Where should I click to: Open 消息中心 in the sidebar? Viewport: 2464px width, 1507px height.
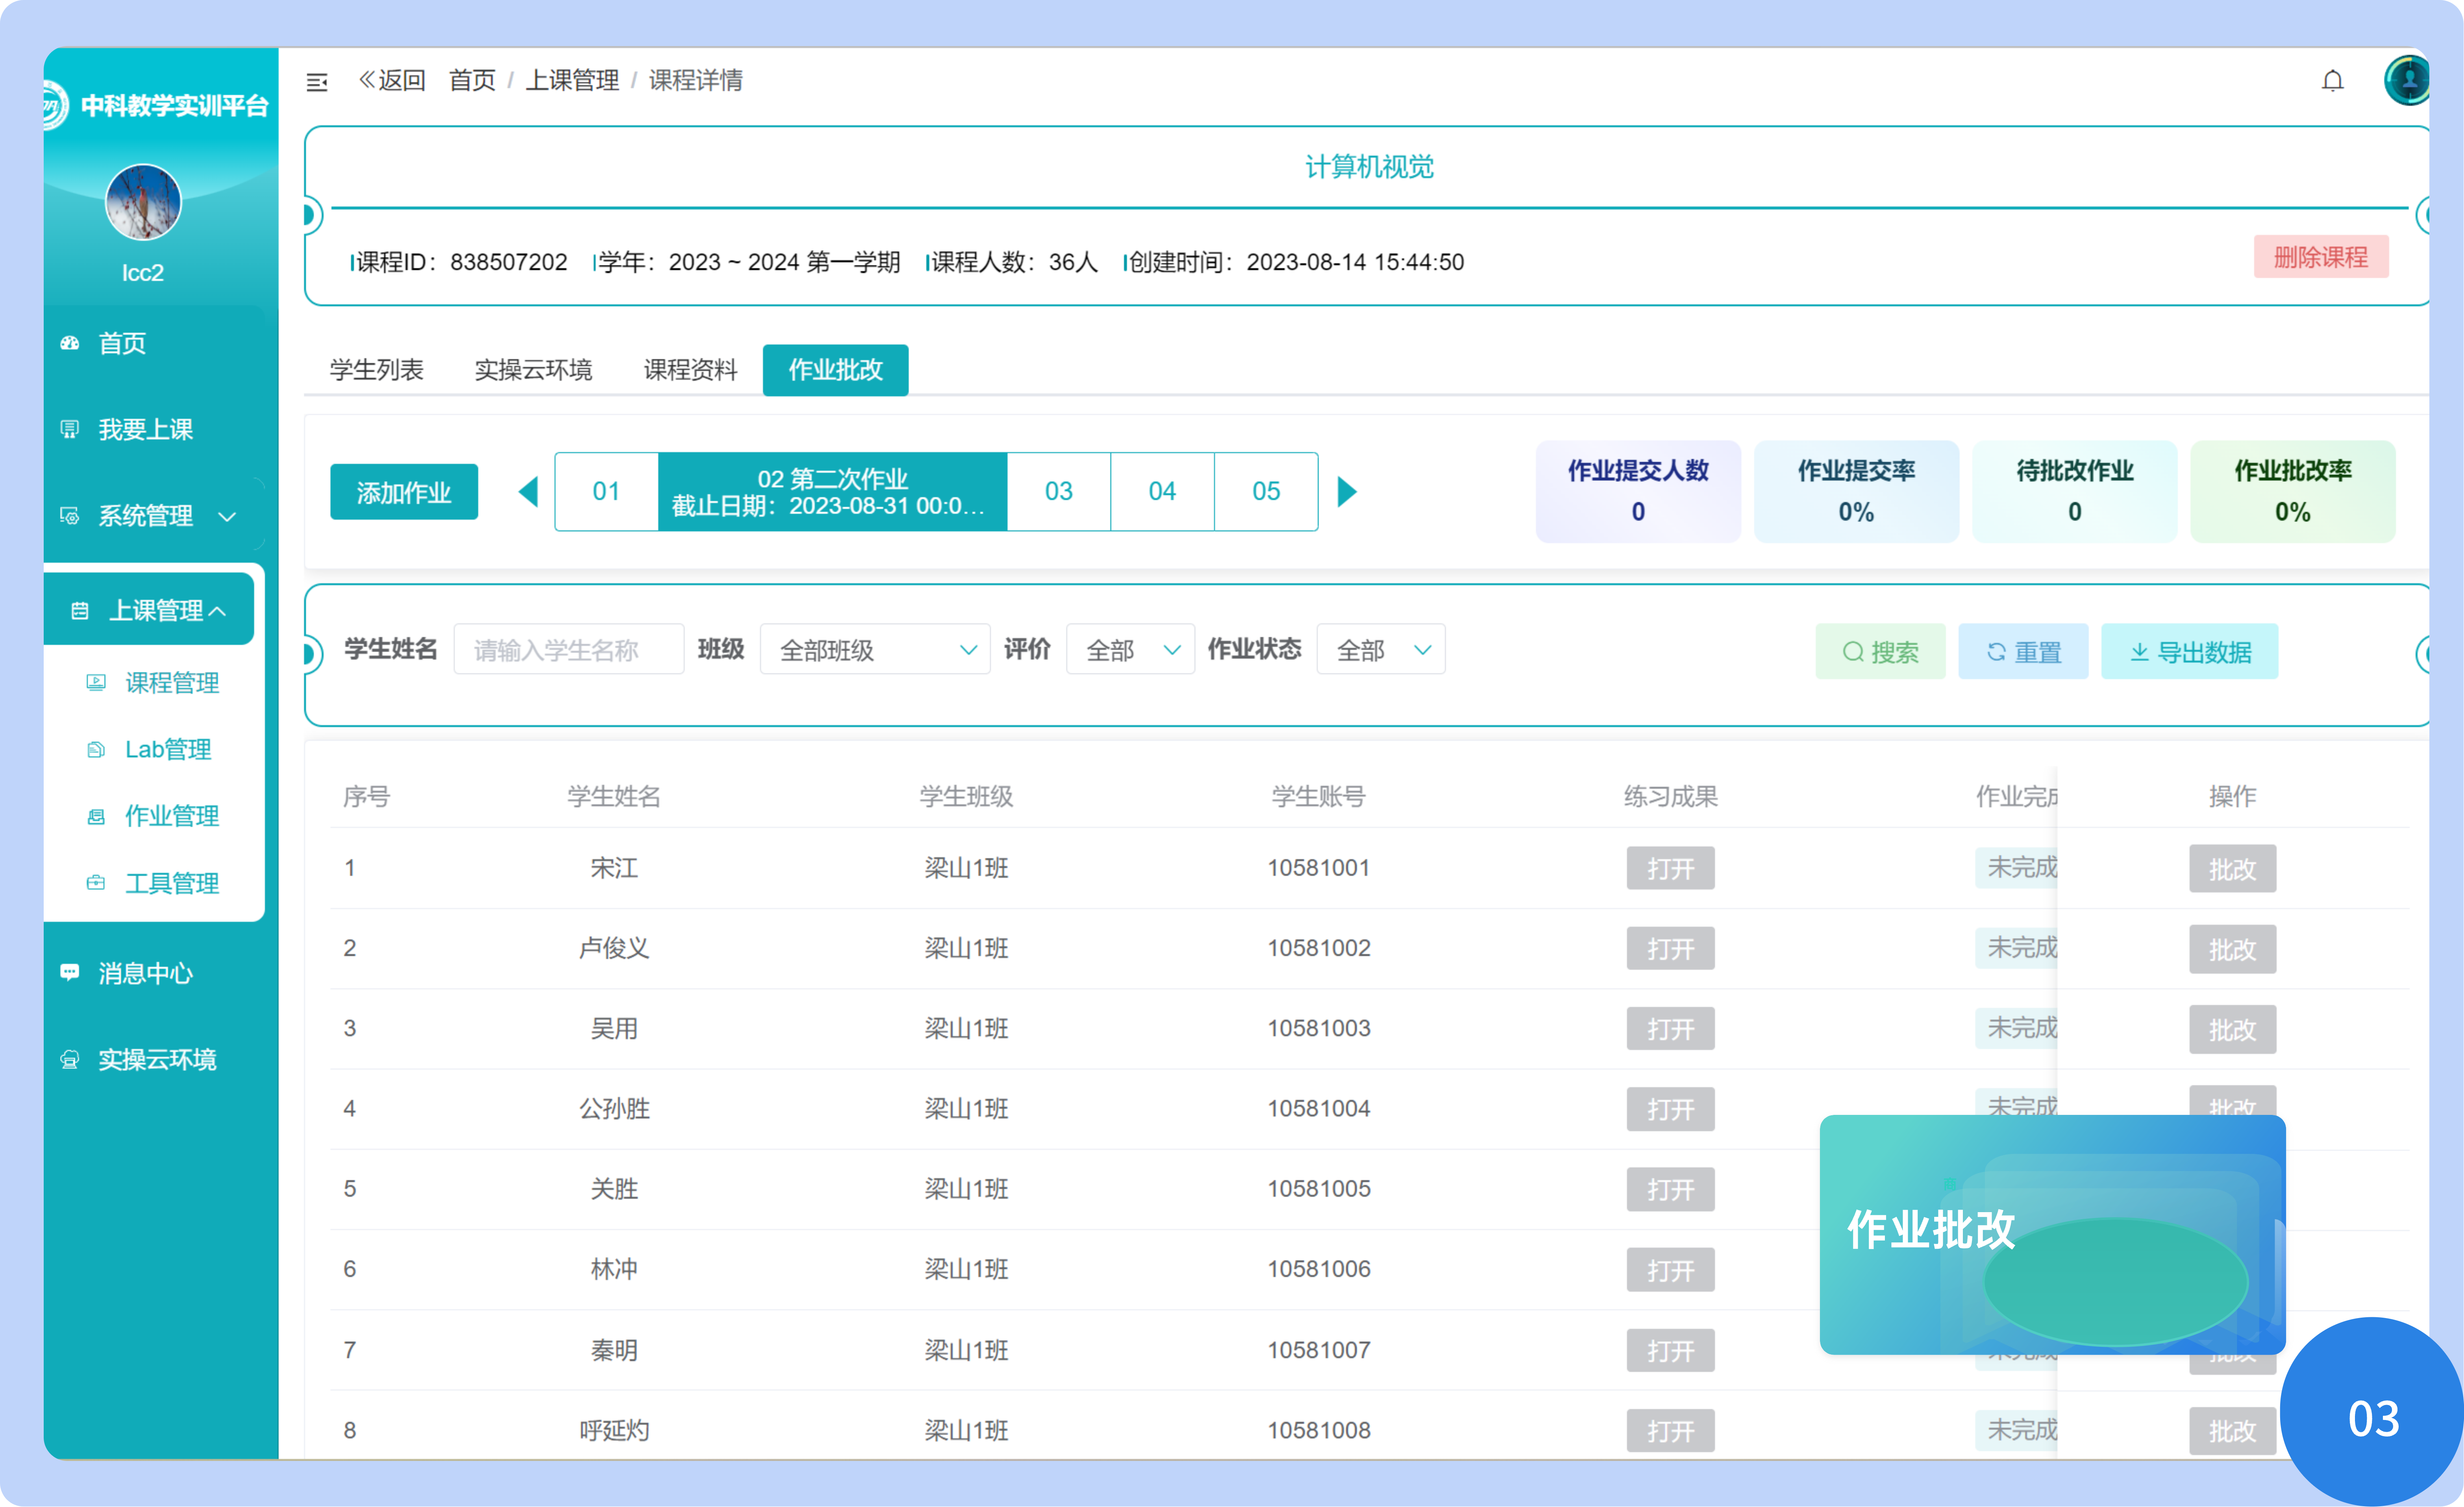(145, 973)
